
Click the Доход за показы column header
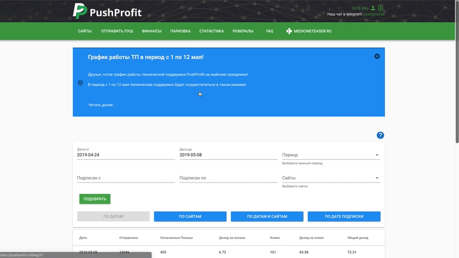[x=232, y=238]
